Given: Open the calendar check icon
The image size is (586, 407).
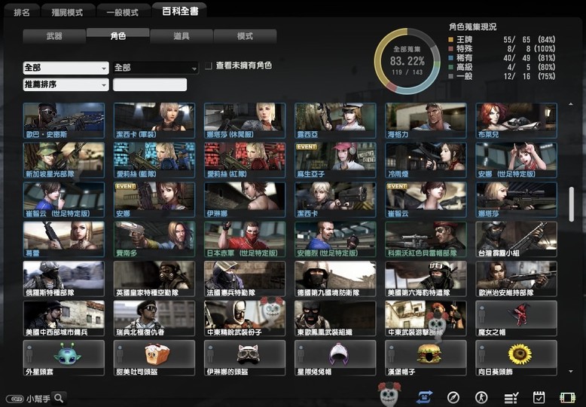Looking at the screenshot, I should click(x=539, y=397).
